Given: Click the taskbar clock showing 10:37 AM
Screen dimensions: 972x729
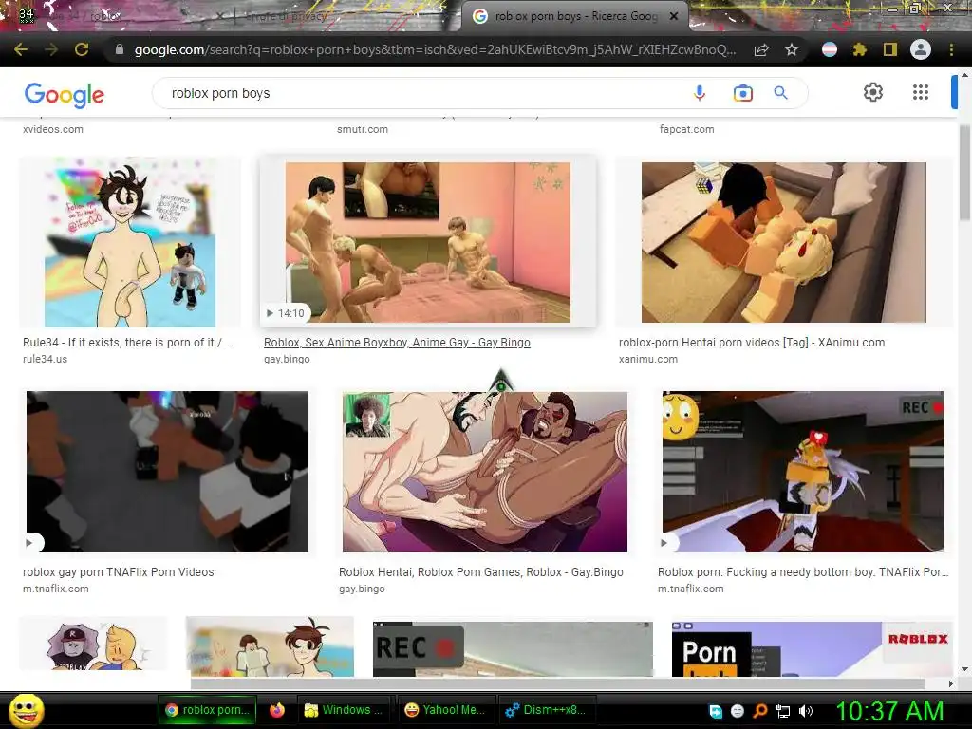Looking at the screenshot, I should point(889,711).
